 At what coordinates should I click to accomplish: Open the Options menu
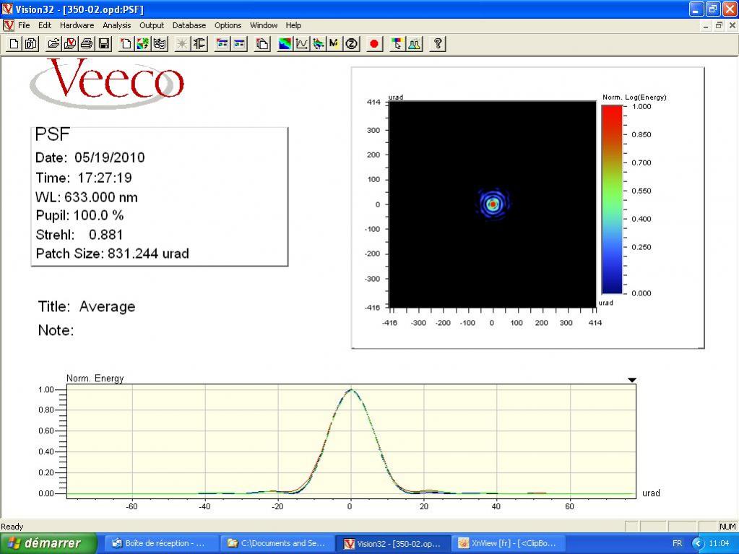click(x=228, y=25)
